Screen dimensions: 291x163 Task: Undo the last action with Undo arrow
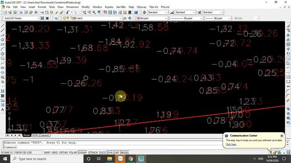[68, 12]
